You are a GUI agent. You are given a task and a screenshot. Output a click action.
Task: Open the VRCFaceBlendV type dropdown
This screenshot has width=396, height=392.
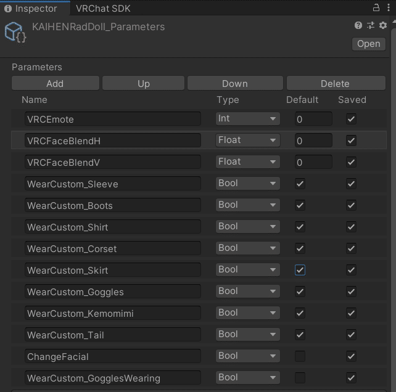(x=247, y=162)
